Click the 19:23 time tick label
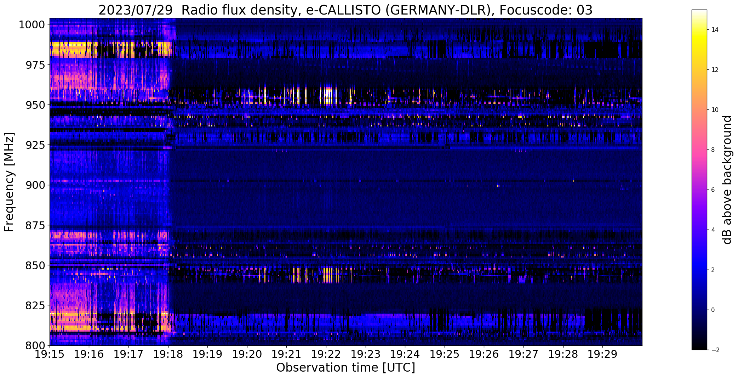The width and height of the screenshot is (738, 378). pos(366,354)
